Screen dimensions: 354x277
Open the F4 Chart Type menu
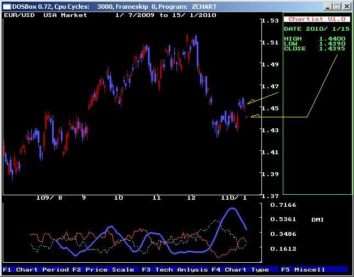pos(244,269)
